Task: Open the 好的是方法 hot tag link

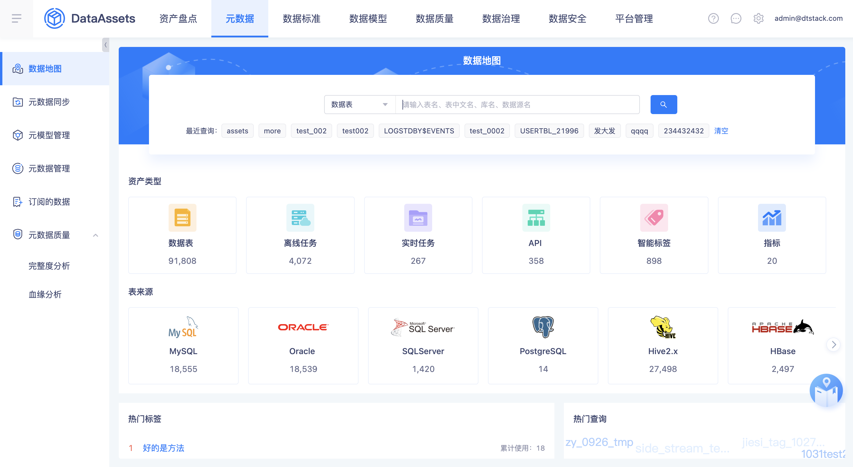Action: [163, 448]
